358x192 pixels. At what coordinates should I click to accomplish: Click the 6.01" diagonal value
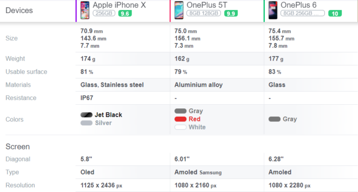click(182, 159)
